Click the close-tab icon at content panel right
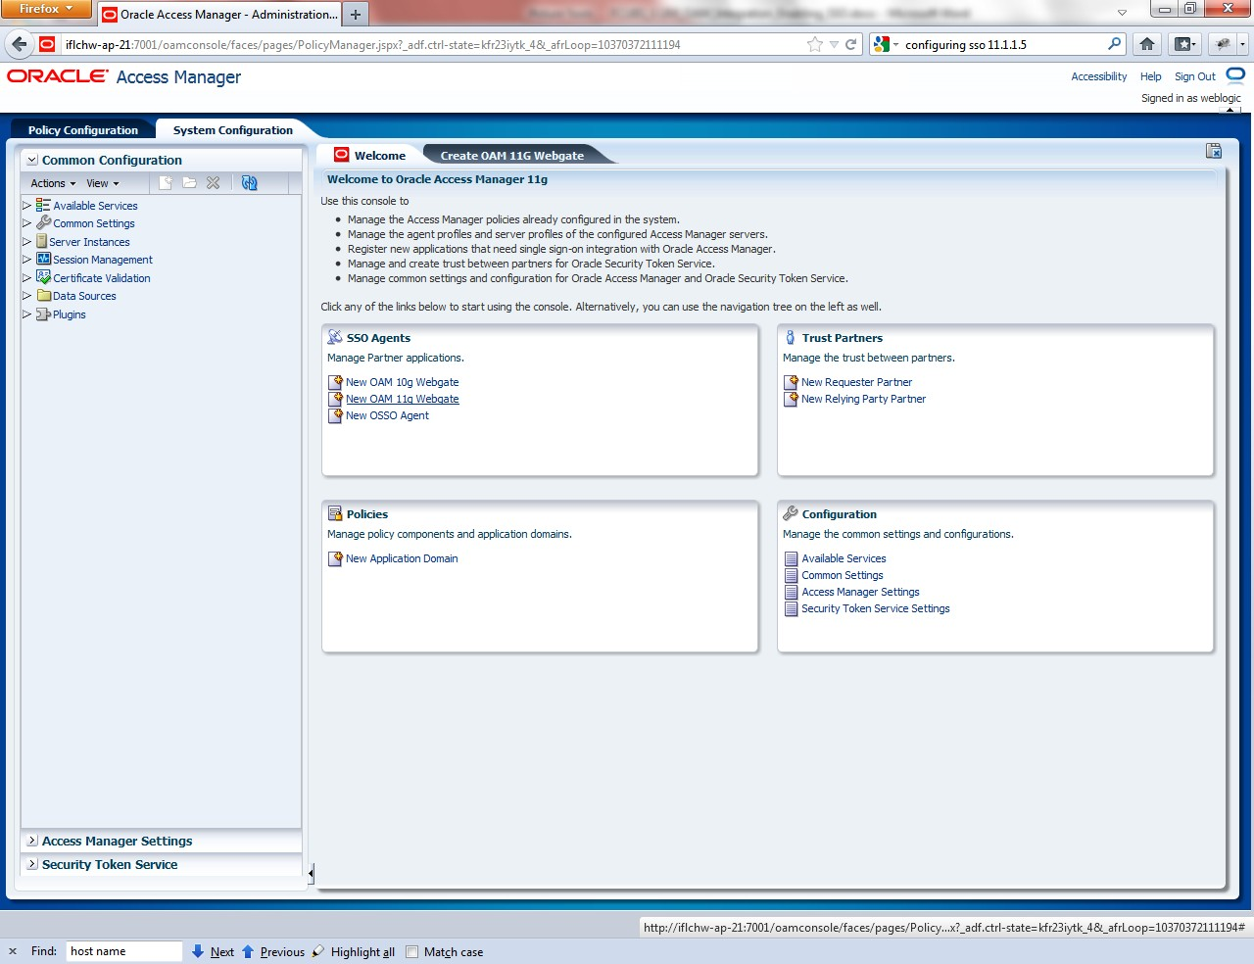 (1214, 151)
